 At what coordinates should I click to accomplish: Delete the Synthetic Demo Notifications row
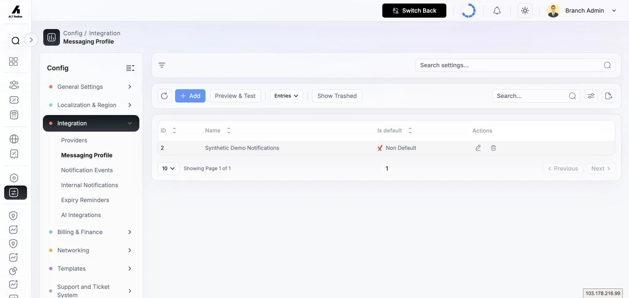(493, 148)
